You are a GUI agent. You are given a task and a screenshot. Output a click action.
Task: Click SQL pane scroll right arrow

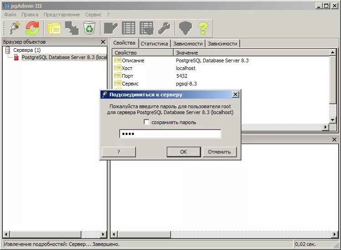coord(335,235)
